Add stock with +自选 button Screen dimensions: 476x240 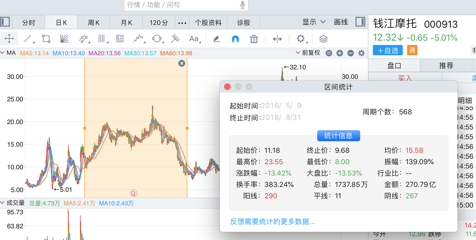[x=388, y=50]
